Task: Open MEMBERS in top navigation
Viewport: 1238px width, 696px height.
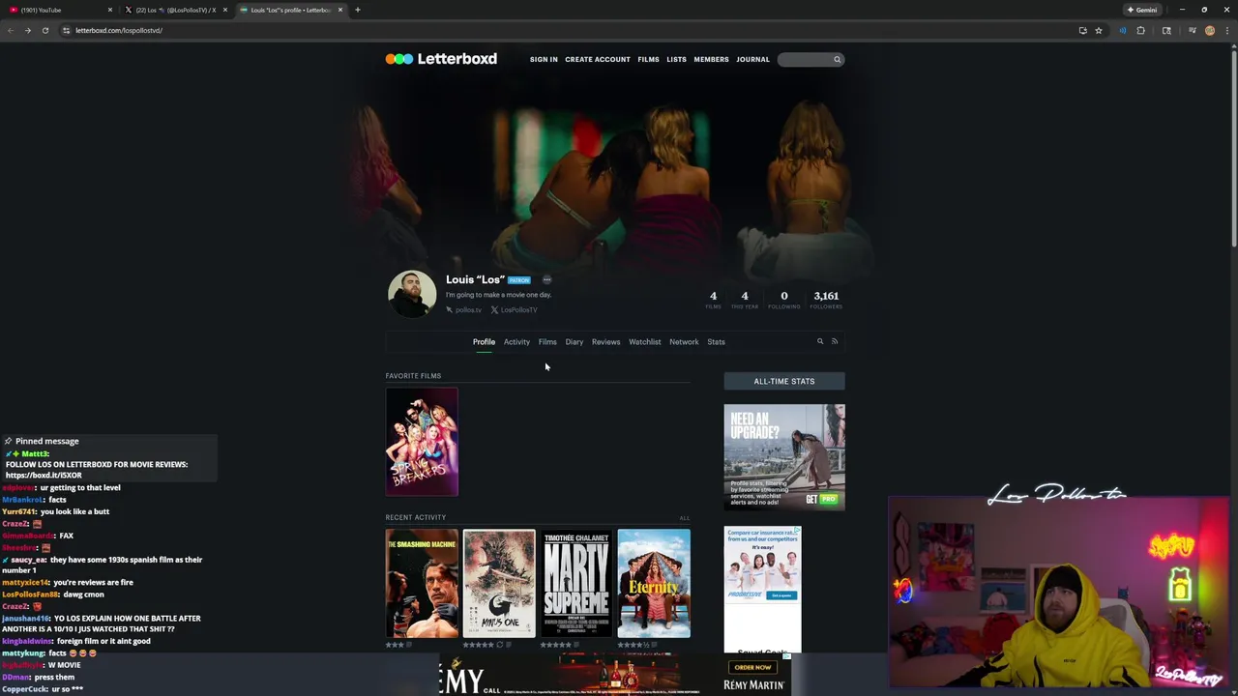Action: click(x=711, y=59)
